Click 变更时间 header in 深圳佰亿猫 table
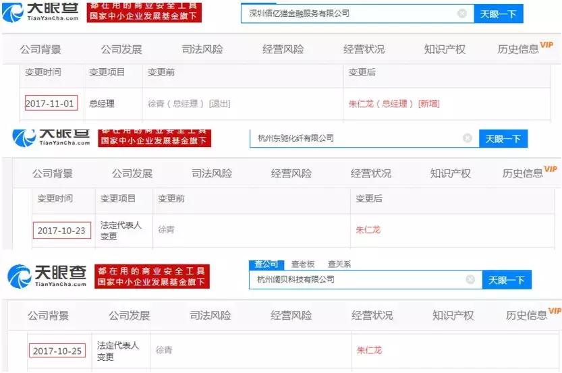The image size is (562, 373). coord(43,72)
